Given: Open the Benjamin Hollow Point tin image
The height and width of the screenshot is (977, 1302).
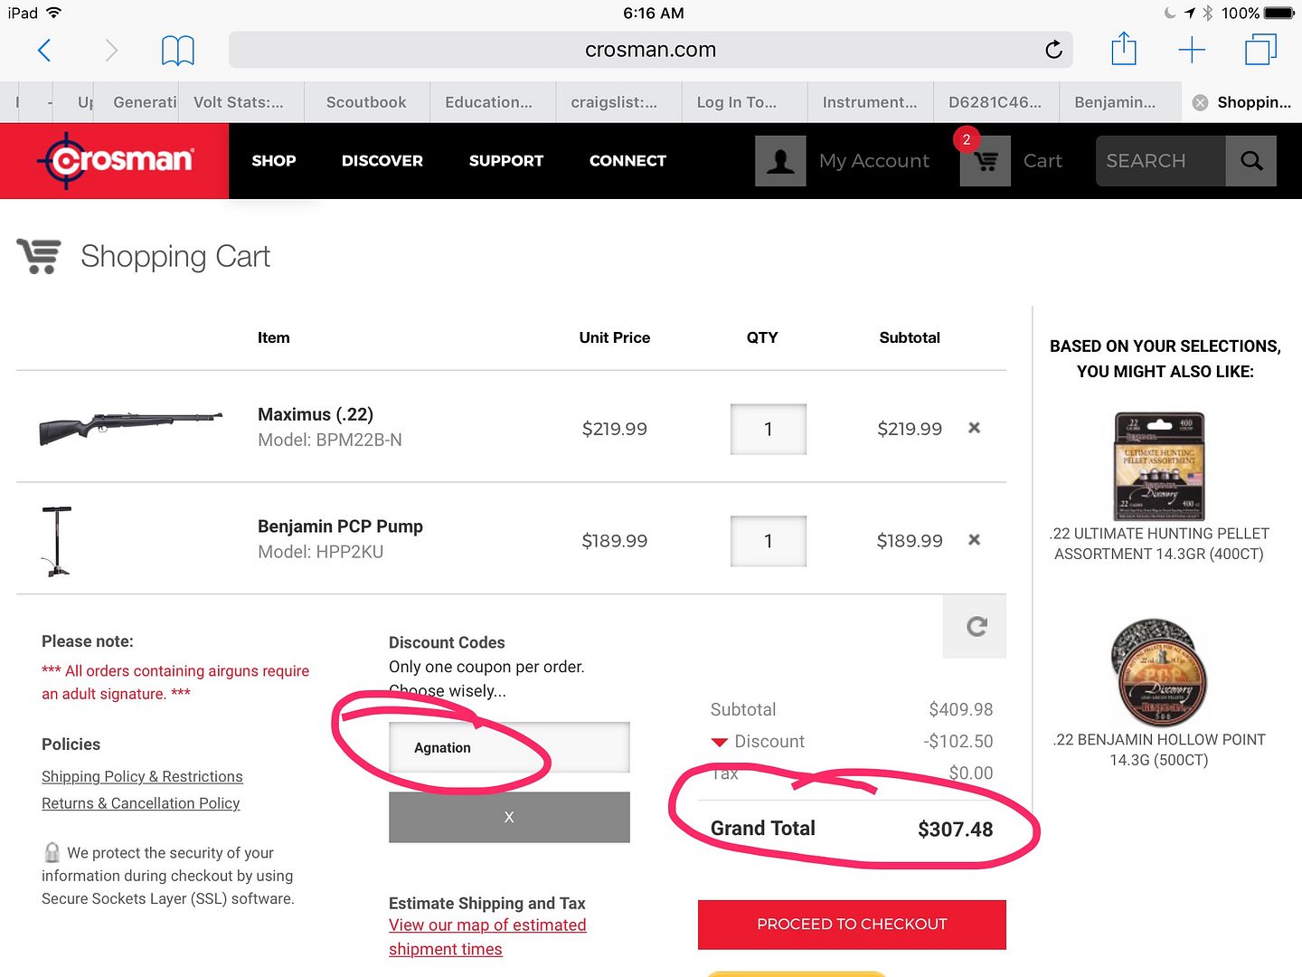Looking at the screenshot, I should click(x=1159, y=673).
